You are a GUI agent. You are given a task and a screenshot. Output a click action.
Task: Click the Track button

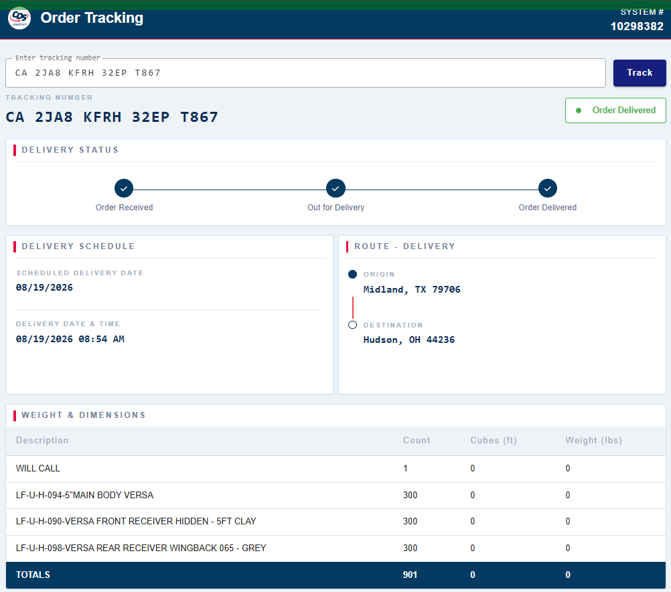(x=640, y=73)
